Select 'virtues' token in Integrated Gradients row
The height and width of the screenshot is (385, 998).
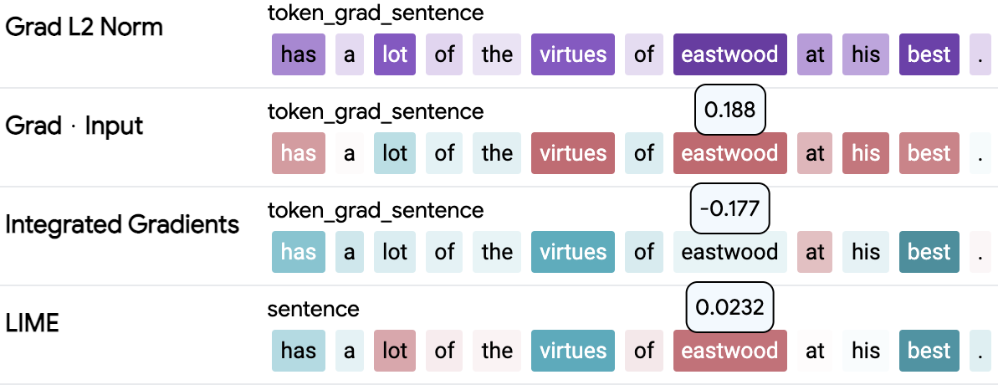[x=573, y=252]
